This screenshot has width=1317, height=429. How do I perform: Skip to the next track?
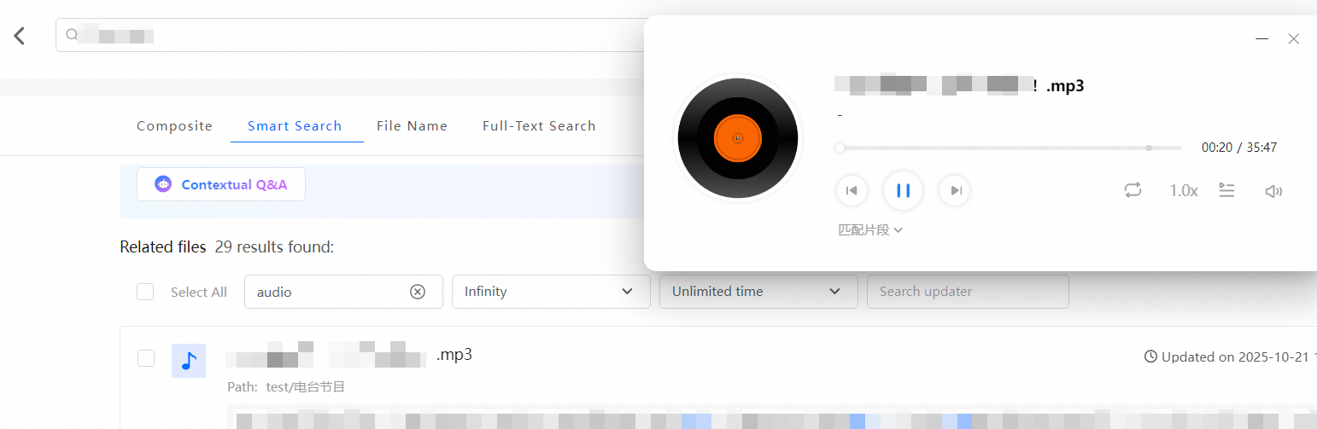(955, 190)
